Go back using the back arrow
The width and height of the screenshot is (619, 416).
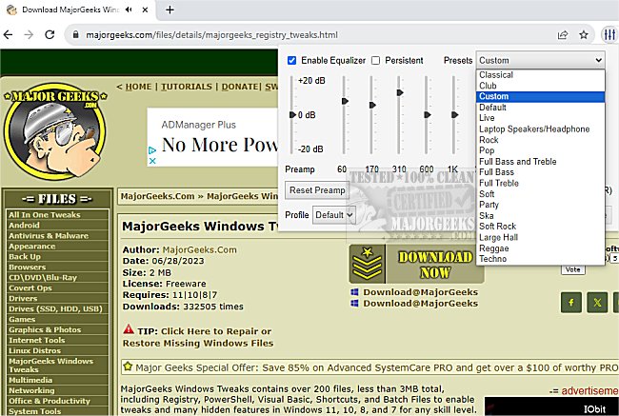point(8,34)
